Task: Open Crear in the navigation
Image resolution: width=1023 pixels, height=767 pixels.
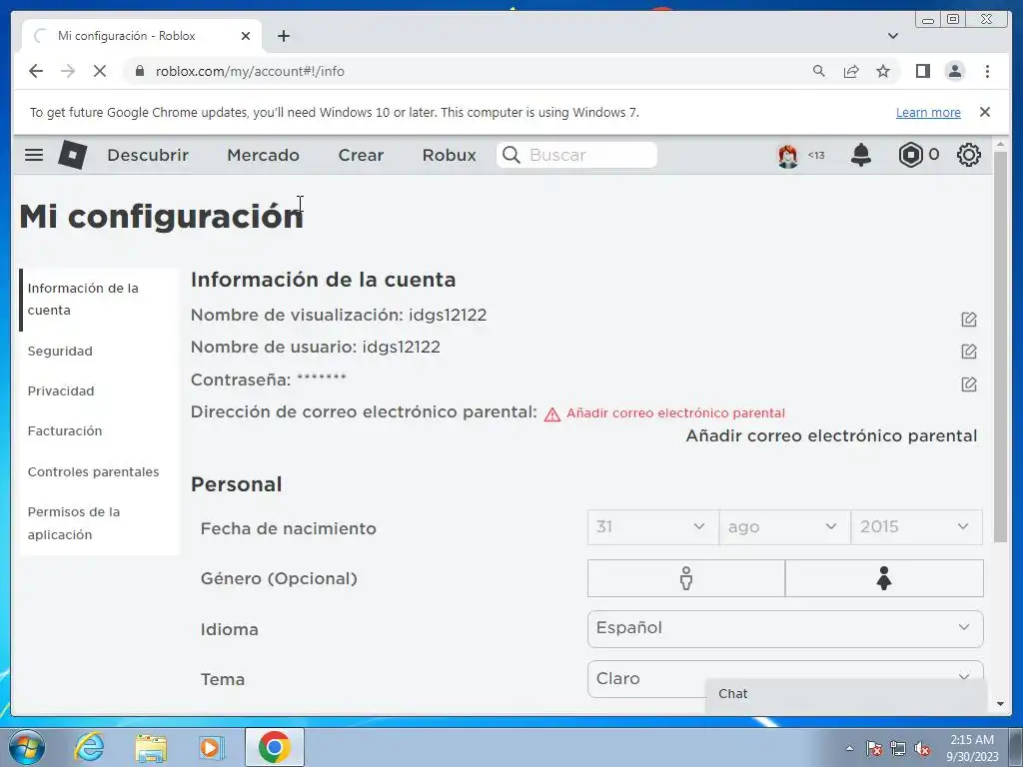Action: 361,155
